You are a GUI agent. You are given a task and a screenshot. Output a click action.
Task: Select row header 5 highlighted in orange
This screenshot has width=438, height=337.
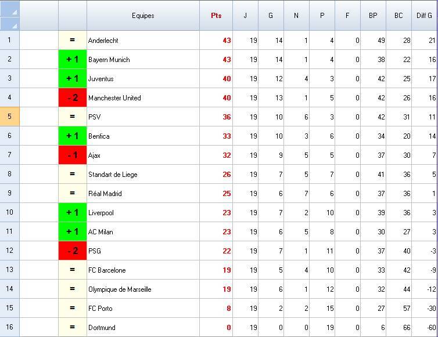pos(9,117)
